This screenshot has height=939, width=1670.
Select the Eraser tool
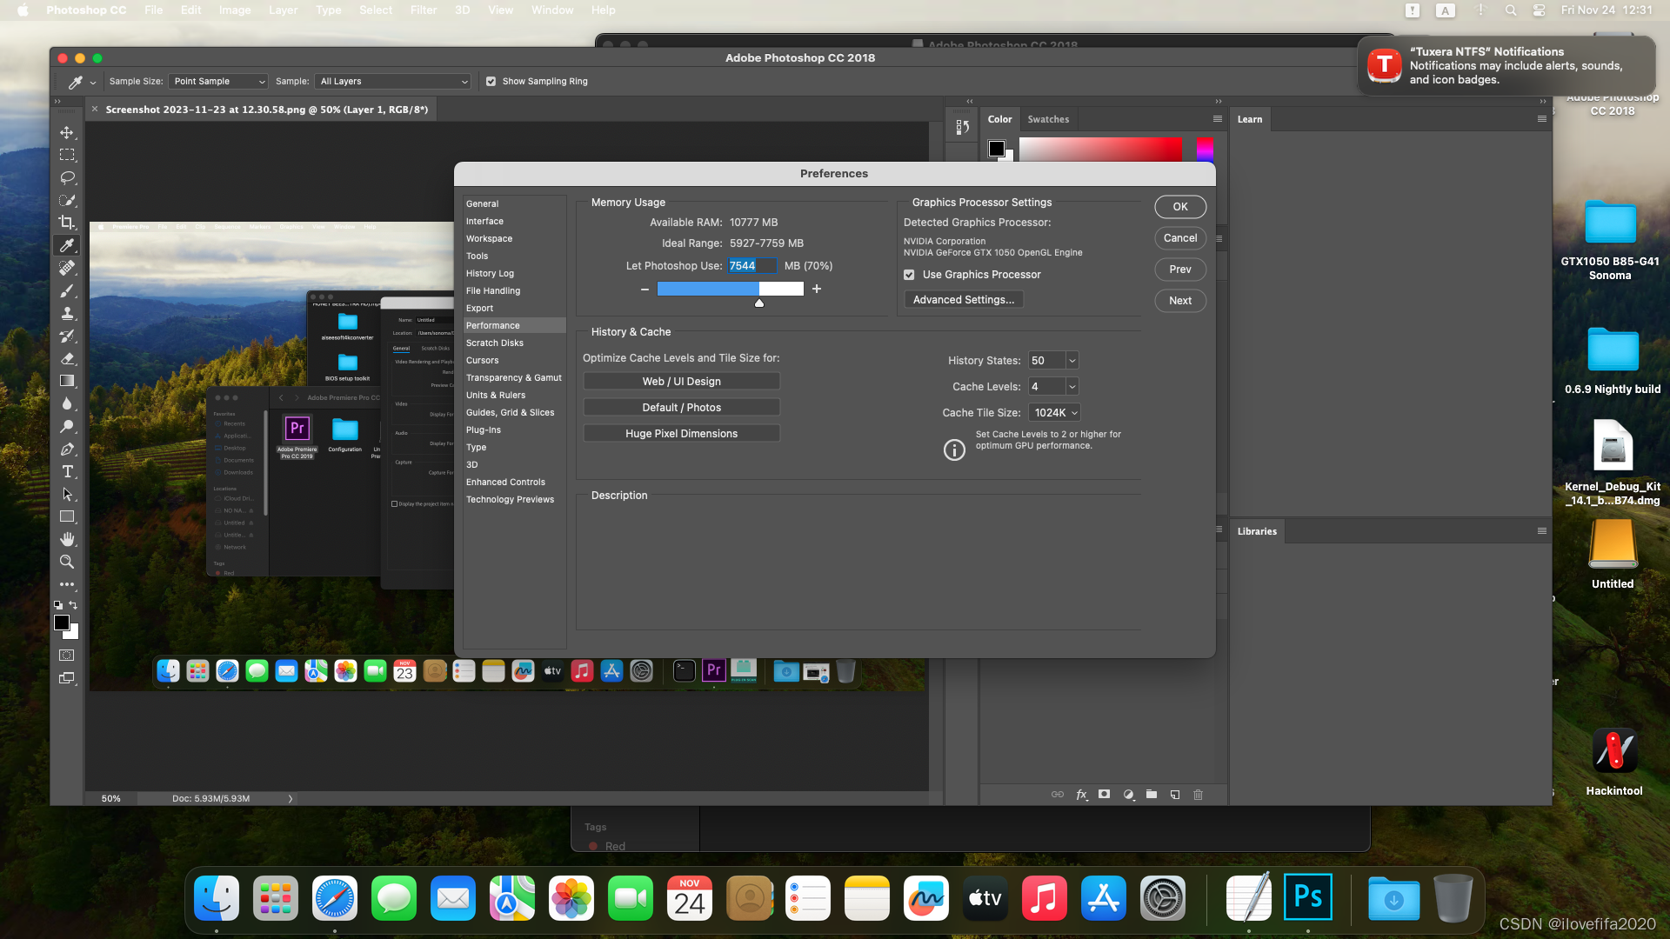(x=67, y=358)
